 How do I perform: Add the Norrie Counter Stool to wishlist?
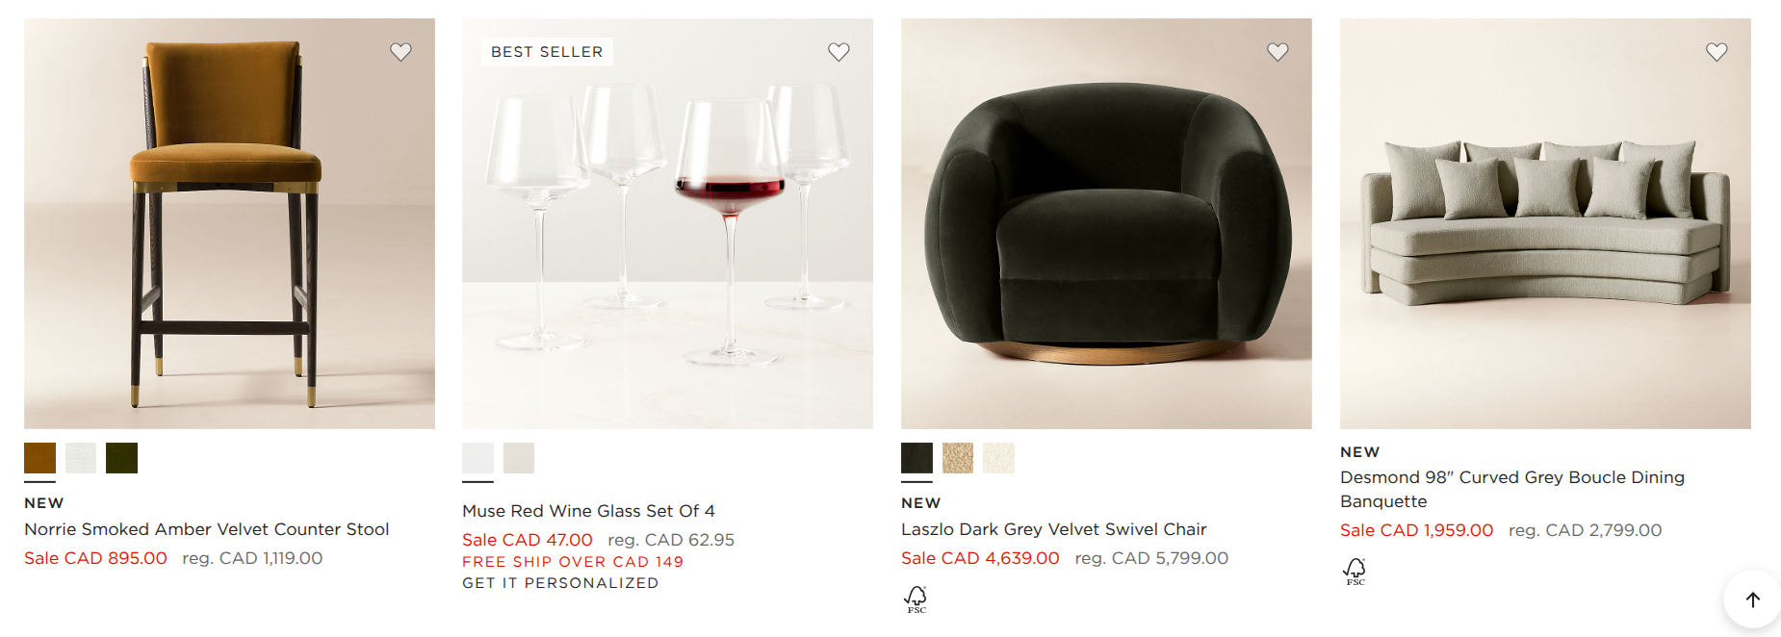point(401,52)
